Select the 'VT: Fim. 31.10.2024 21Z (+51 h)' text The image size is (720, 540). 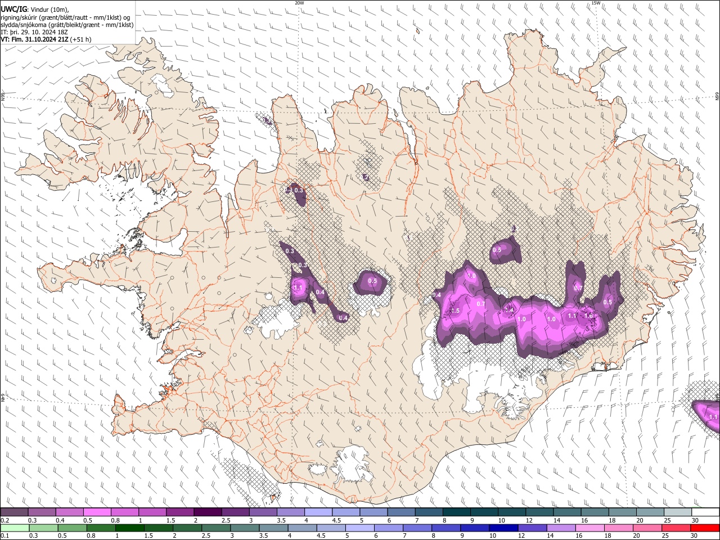46,39
